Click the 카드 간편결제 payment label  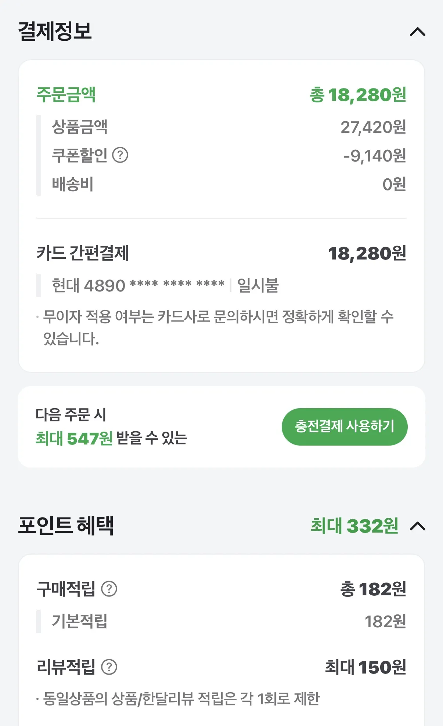click(x=83, y=253)
